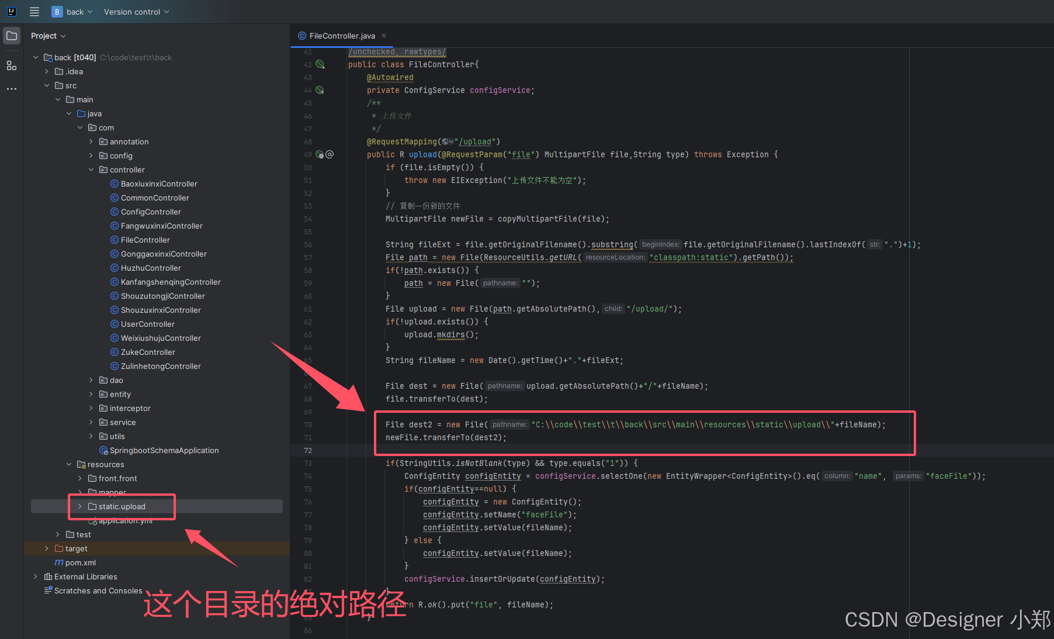Select CommonController in project tree

coord(155,198)
